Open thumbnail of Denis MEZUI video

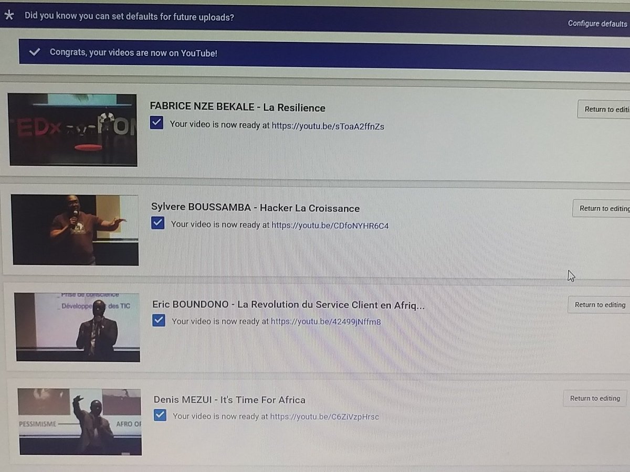80,421
